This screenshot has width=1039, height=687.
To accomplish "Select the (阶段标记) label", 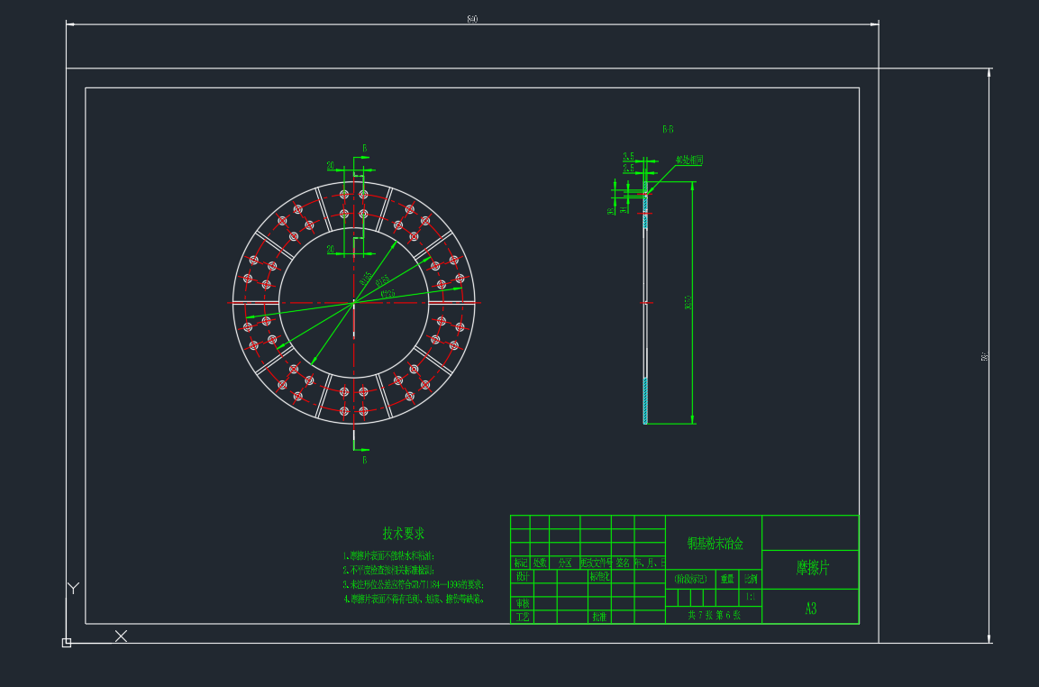I will coord(691,579).
